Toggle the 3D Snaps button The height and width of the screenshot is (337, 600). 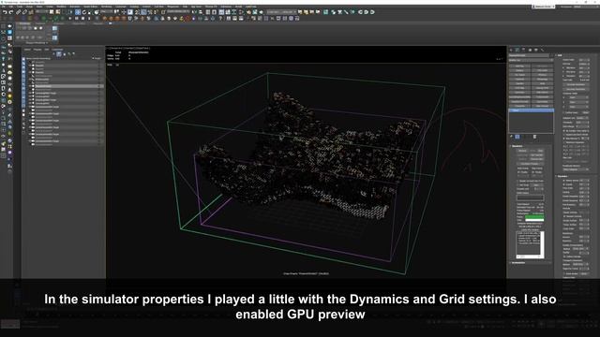(137, 12)
